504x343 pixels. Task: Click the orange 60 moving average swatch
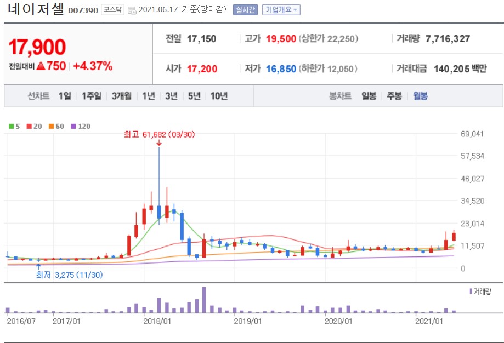tap(51, 126)
